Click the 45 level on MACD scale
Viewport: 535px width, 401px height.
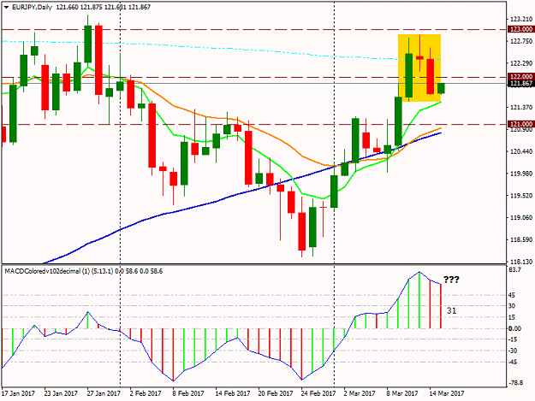[x=512, y=295]
